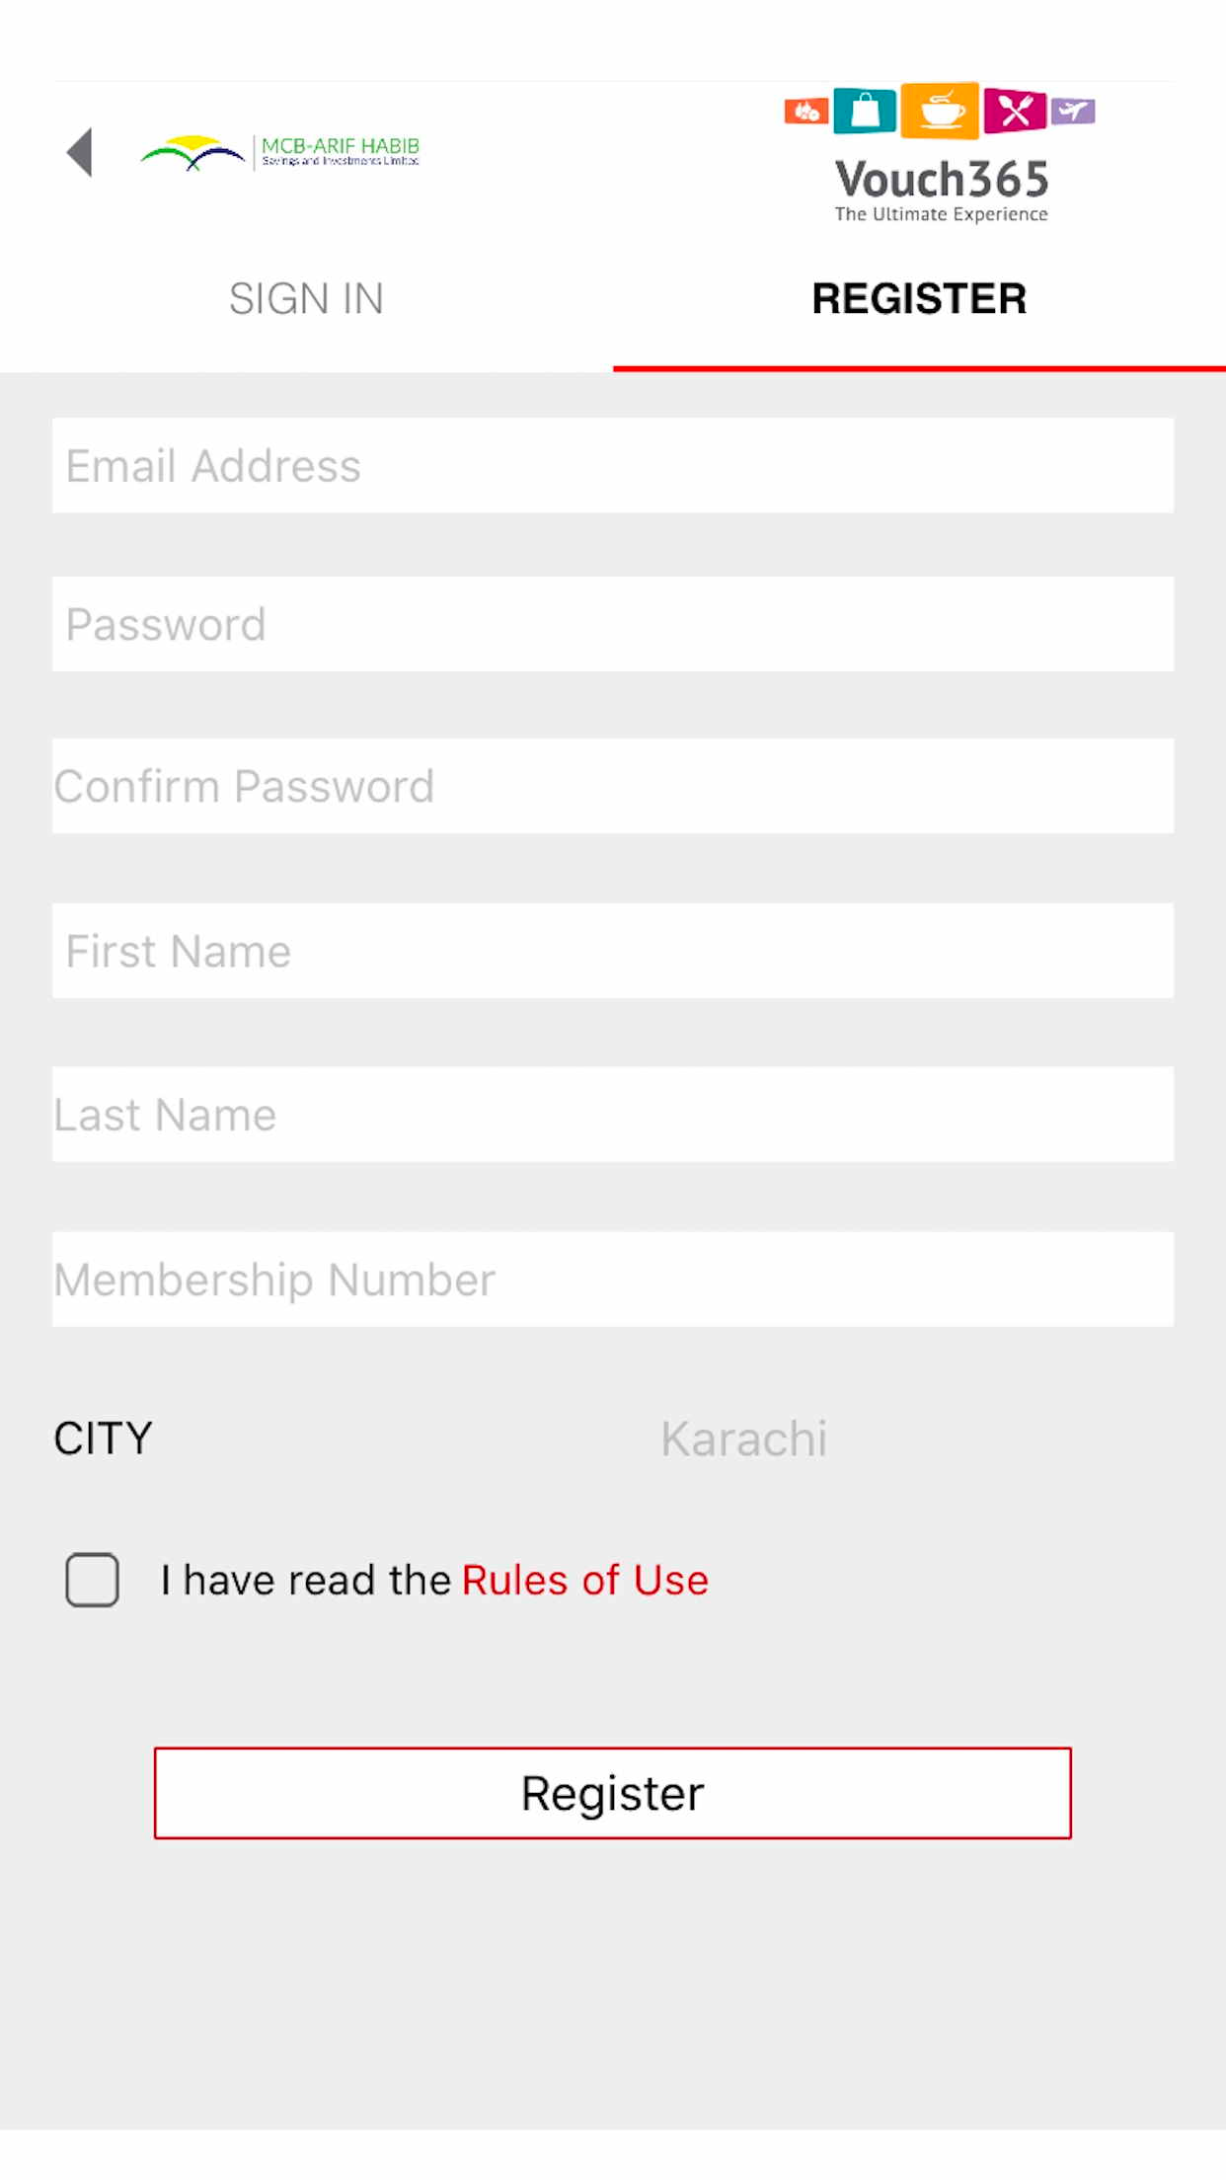Viewport: 1226px width, 2180px height.
Task: Click the Register button
Action: [x=612, y=1793]
